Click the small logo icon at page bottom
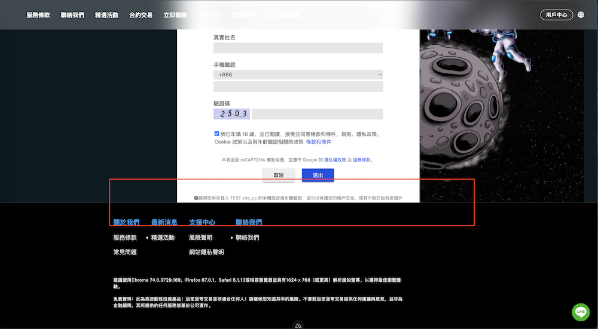This screenshot has width=598, height=329. pos(298,325)
